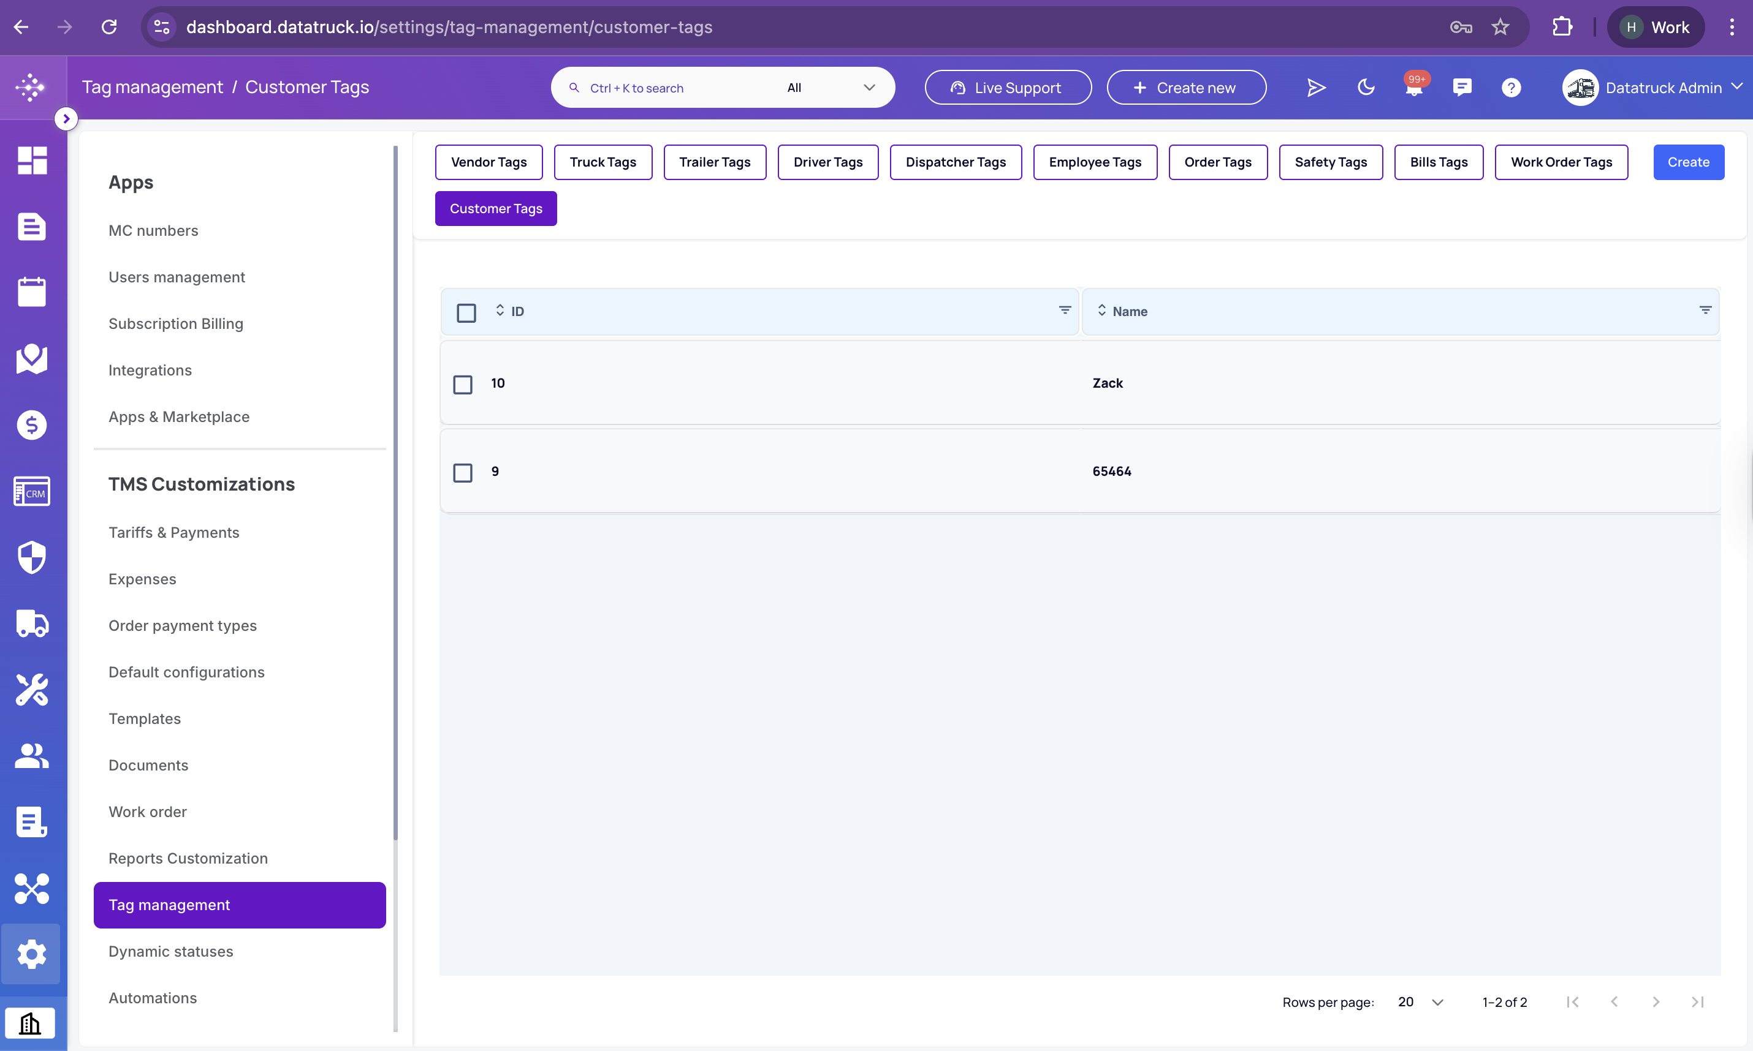
Task: Click the paper plane send icon
Action: click(x=1316, y=87)
